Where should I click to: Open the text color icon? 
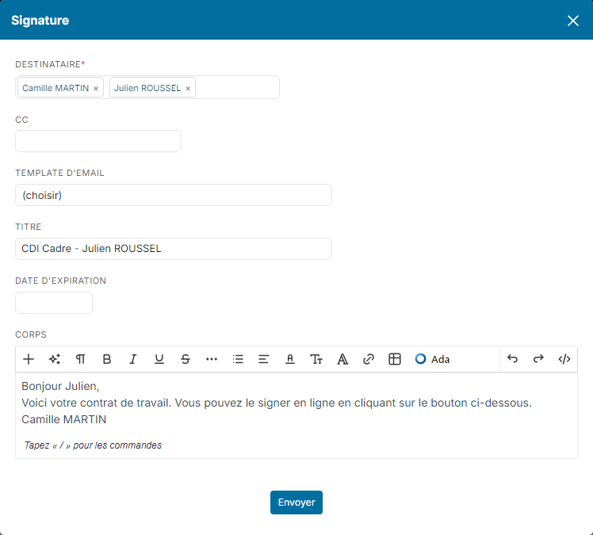(290, 359)
